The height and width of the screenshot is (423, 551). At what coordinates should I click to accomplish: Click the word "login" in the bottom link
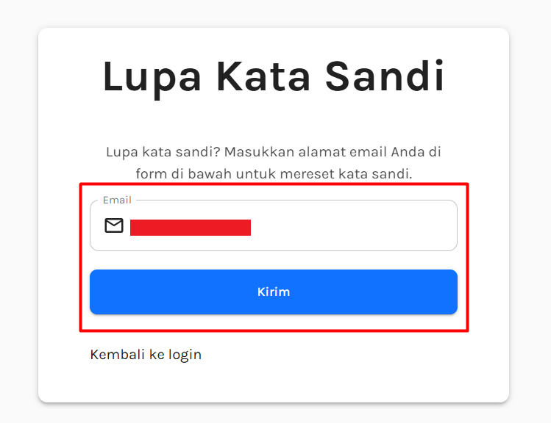185,355
